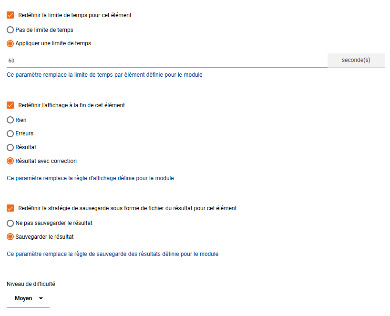This screenshot has height=316, width=390.
Task: Select 'Sauvegarder le résultat' radio button
Action: (10, 237)
